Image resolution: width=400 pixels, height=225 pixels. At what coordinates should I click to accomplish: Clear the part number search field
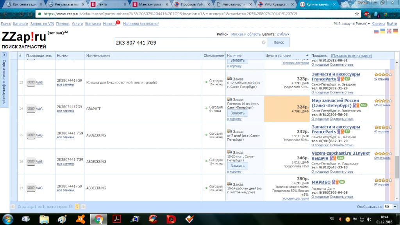(x=264, y=42)
